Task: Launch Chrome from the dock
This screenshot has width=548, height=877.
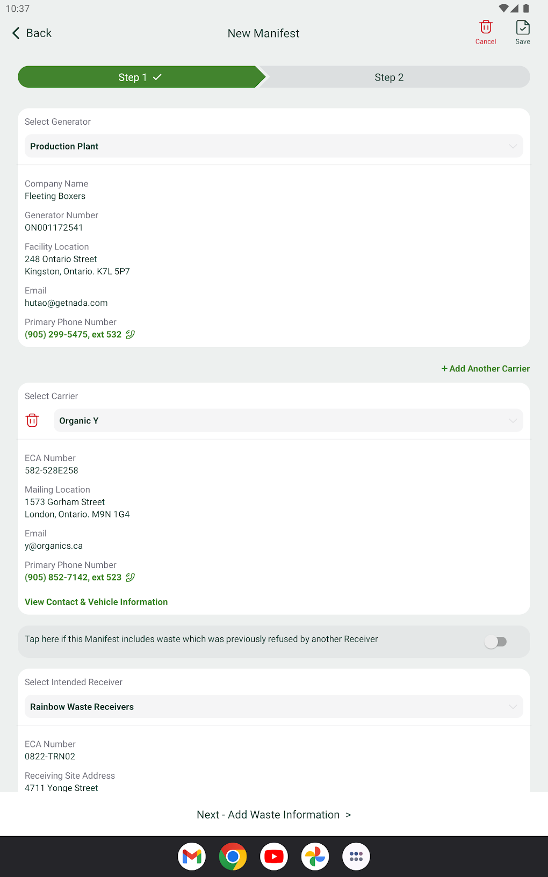Action: tap(233, 856)
